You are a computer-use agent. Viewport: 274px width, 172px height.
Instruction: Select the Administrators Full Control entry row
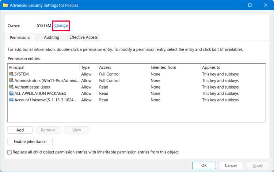pos(110,81)
